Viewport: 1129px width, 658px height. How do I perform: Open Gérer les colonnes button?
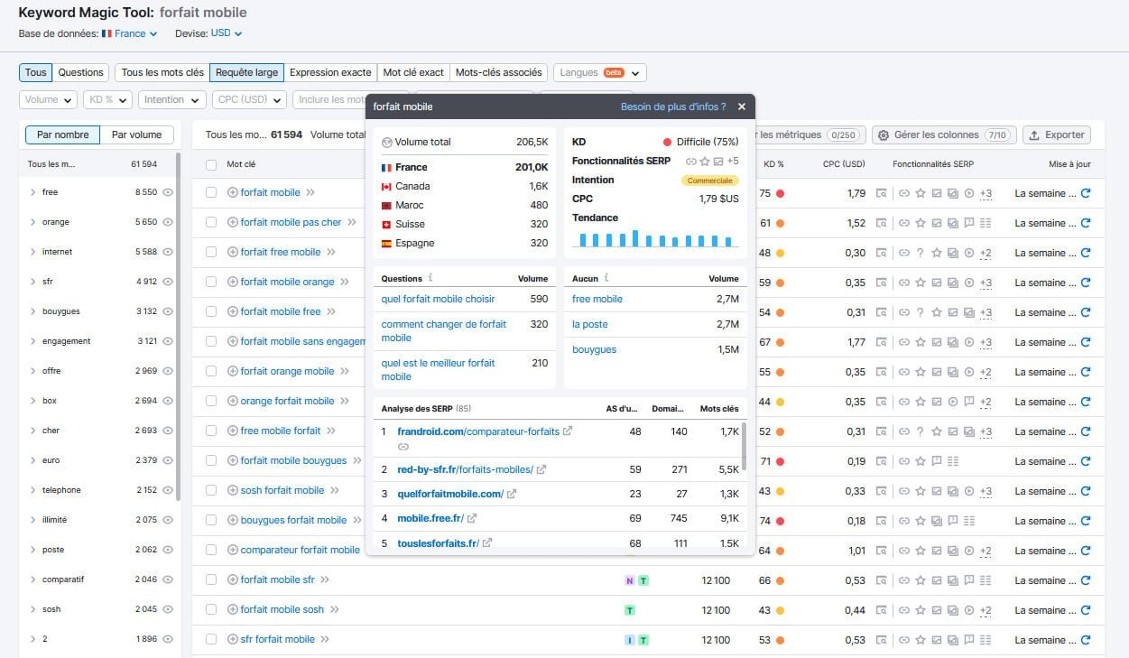click(944, 134)
